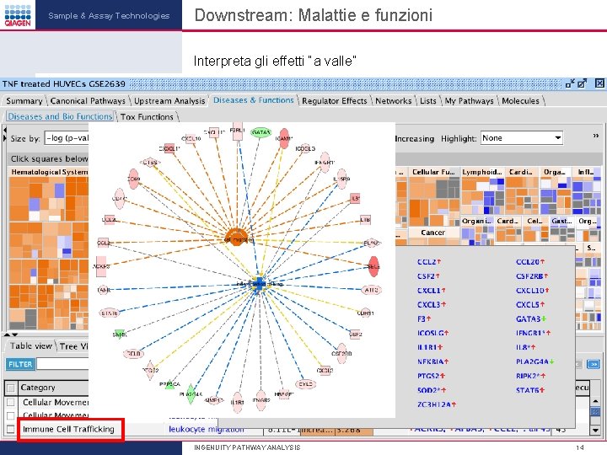
Task: Click the ZC3H12A gene link
Action: pos(434,404)
